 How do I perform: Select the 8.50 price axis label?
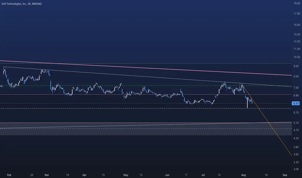point(296,76)
